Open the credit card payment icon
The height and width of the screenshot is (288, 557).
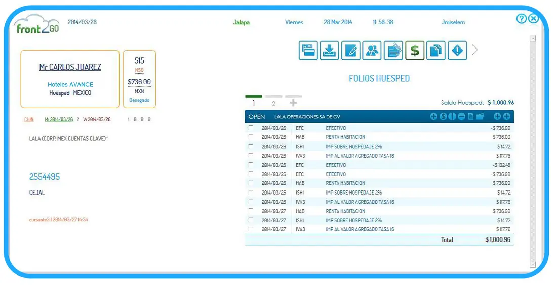[x=308, y=51]
